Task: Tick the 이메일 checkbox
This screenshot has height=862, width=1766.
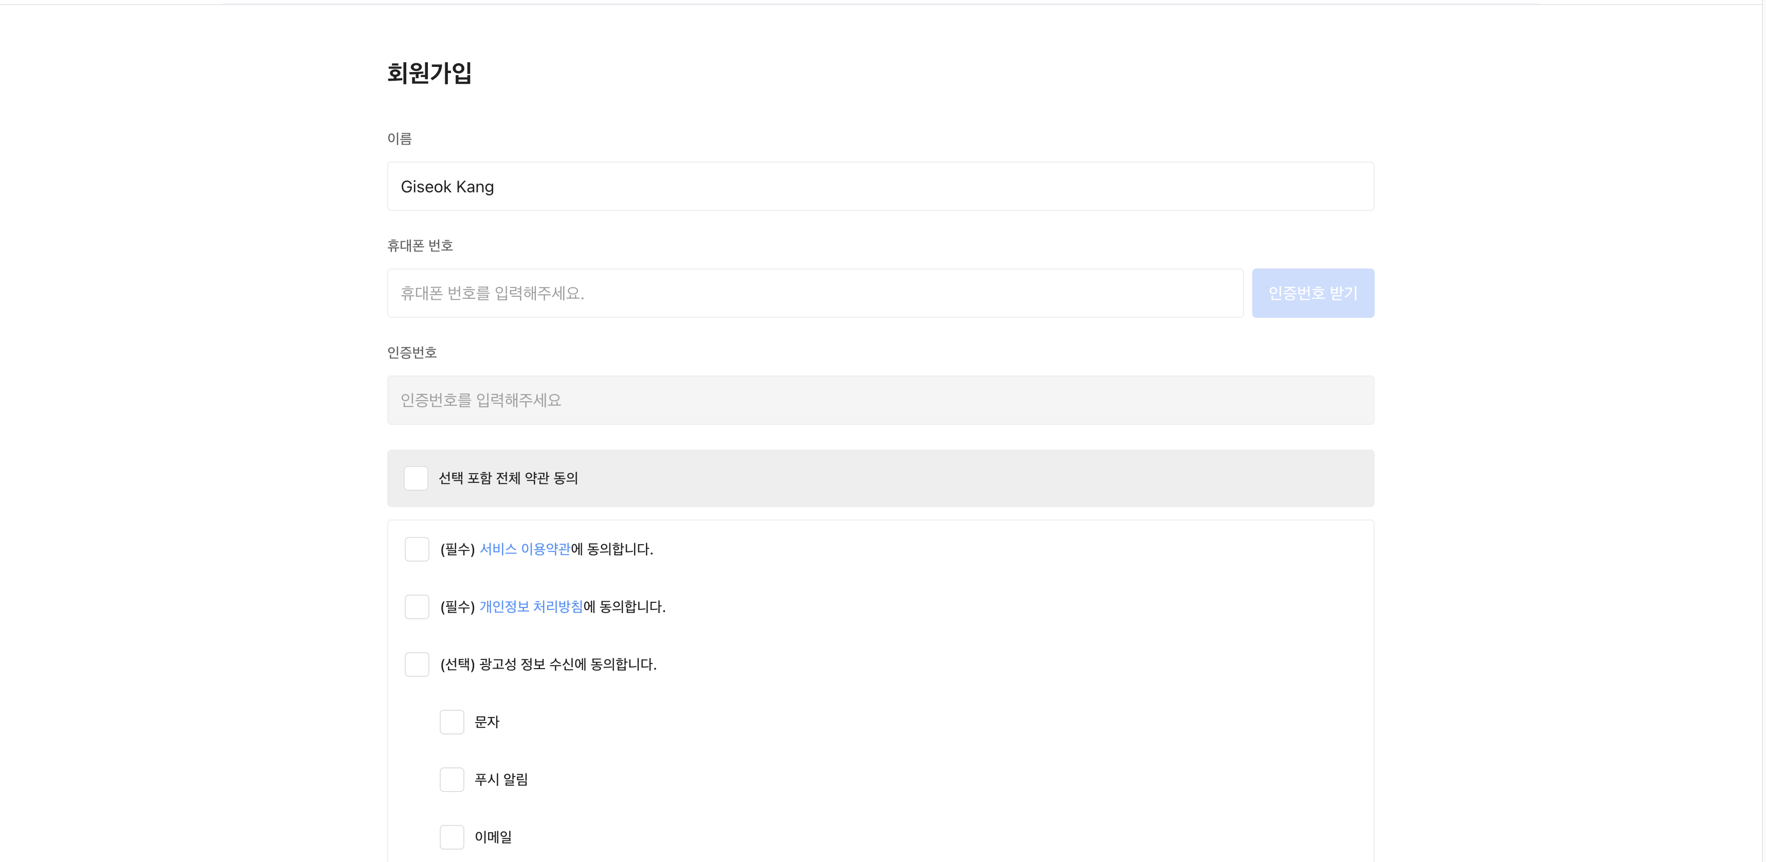Action: tap(452, 837)
